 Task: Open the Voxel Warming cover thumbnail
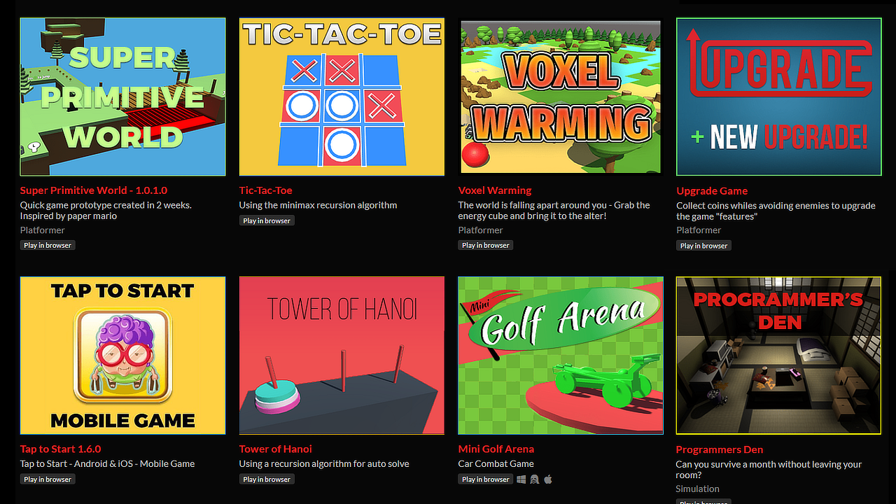[561, 97]
